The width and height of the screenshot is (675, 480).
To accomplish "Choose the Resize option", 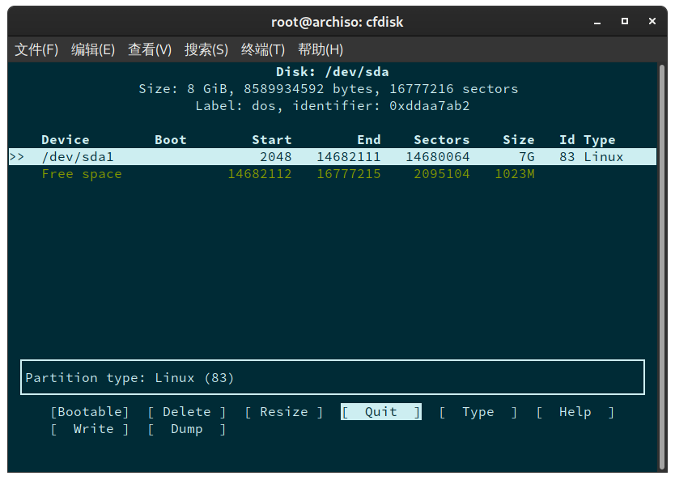I will 282,411.
